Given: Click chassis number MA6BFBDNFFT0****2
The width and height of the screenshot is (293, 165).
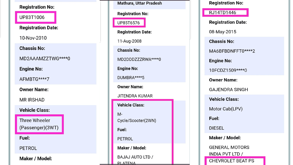Looking at the screenshot, I should coord(232,51).
